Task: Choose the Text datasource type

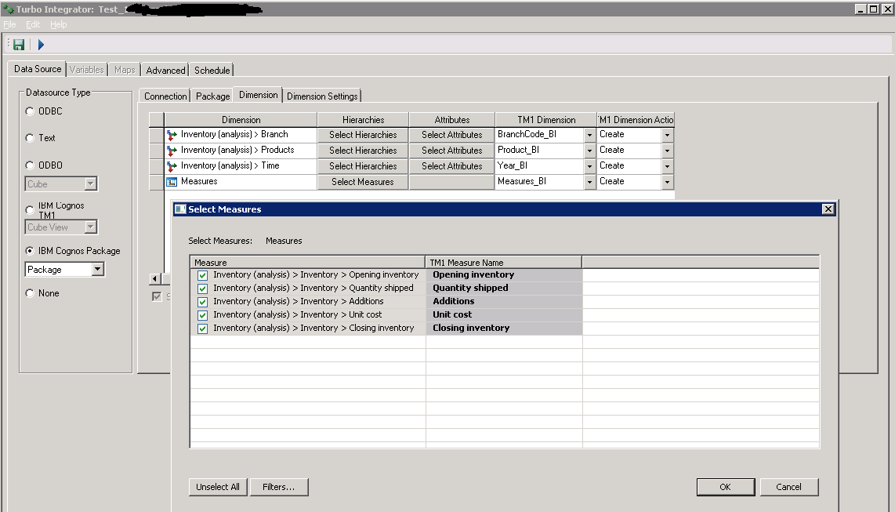Action: (x=30, y=138)
